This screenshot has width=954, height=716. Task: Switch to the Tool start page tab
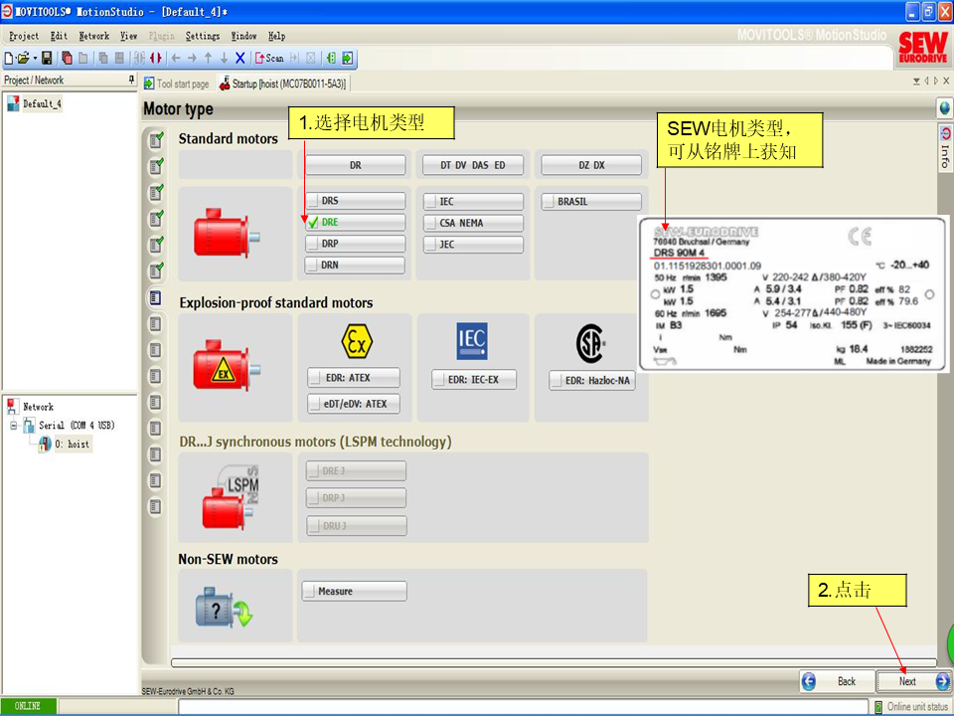[177, 85]
